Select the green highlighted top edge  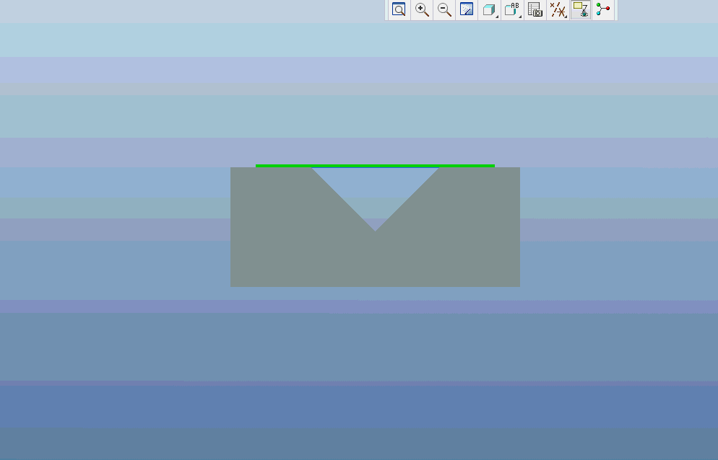375,166
